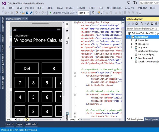Focus Search Solution Explorer field
This screenshot has height=132, width=159.
pos(142,29)
